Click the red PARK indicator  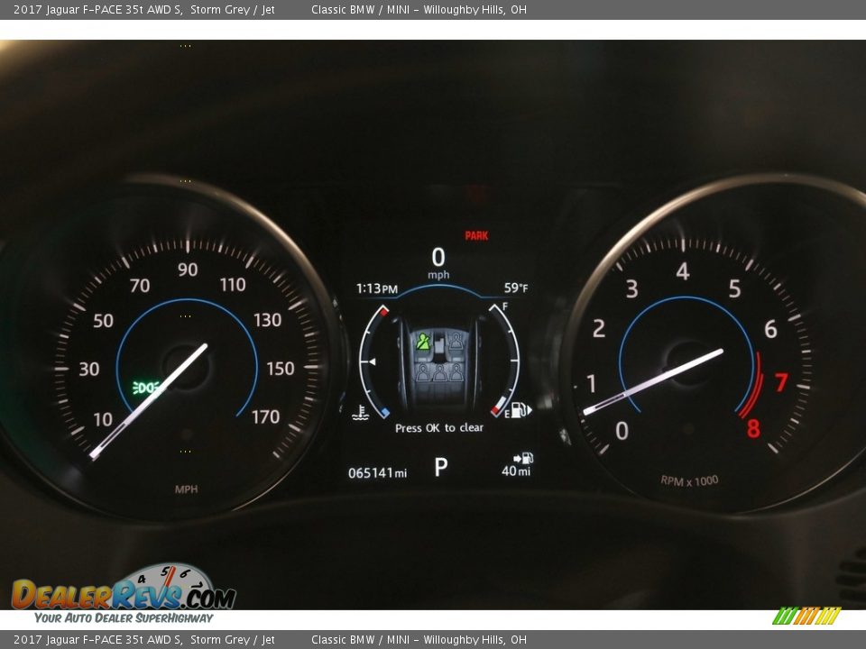click(x=476, y=235)
